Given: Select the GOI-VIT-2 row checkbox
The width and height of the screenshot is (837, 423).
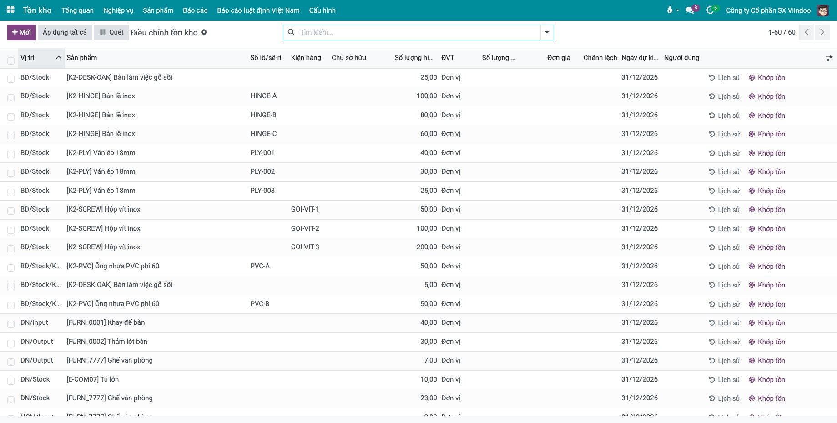Looking at the screenshot, I should click(x=11, y=230).
